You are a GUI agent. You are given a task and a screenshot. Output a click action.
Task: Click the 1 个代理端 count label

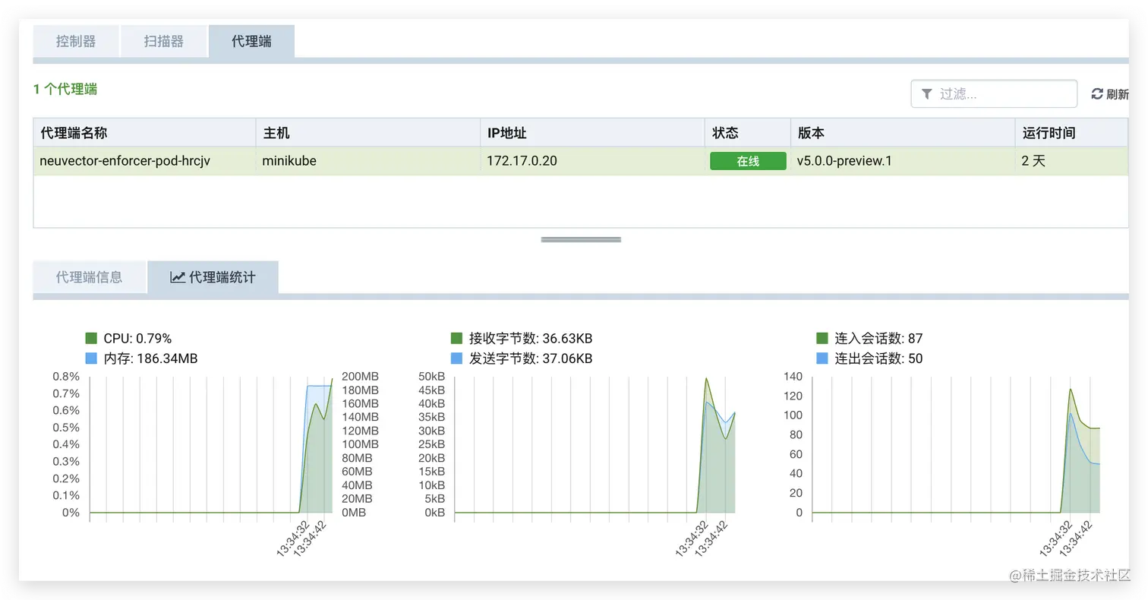(65, 89)
